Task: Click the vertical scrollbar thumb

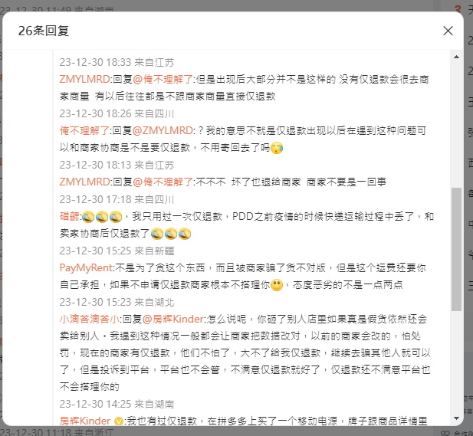Action: coord(456,249)
